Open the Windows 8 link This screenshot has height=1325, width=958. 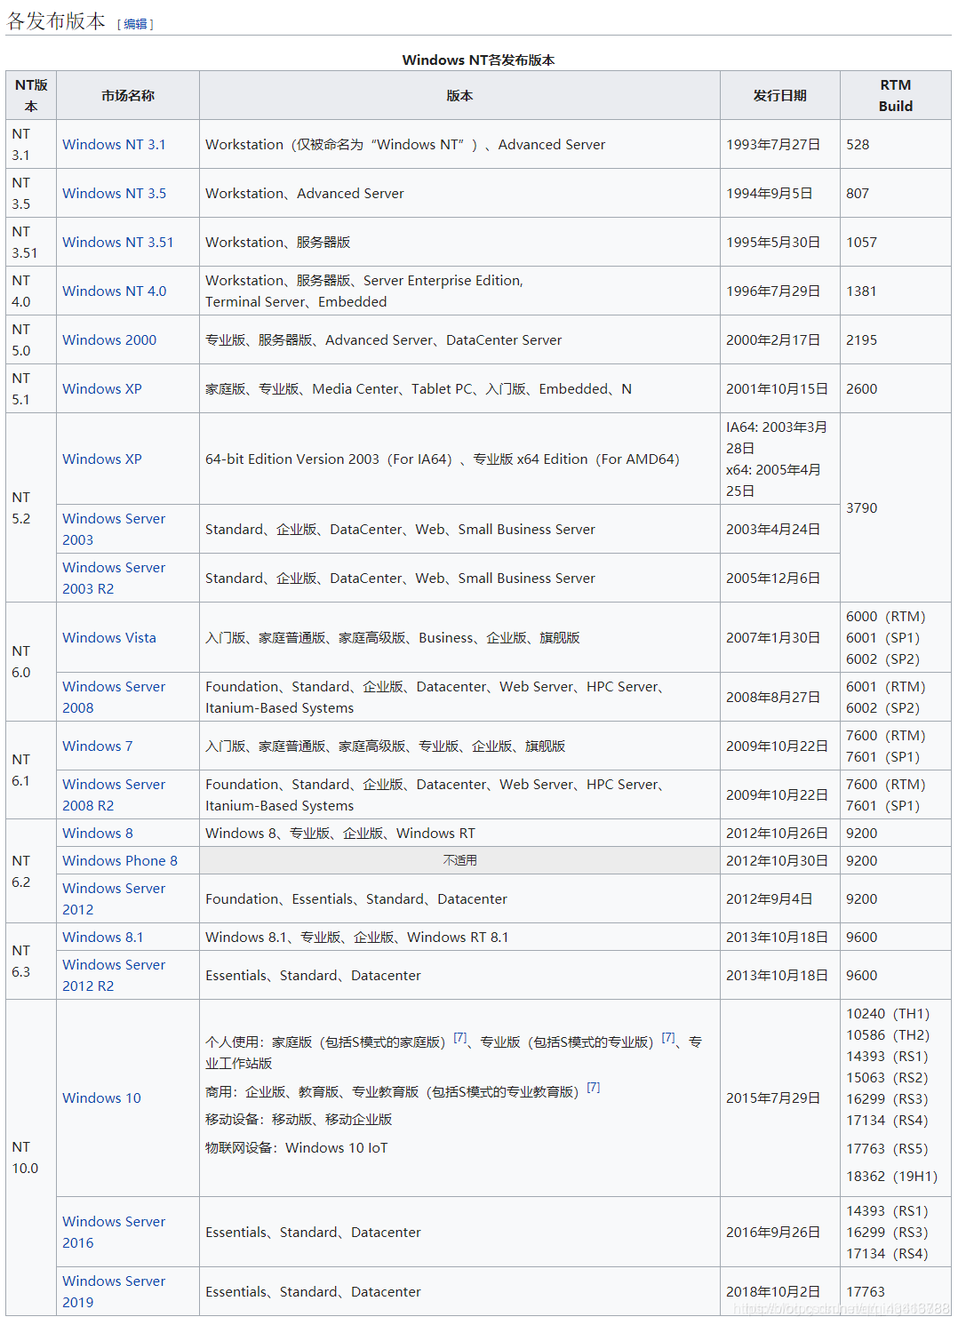tap(98, 834)
